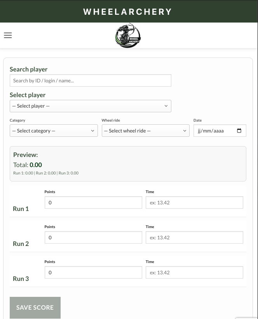The height and width of the screenshot is (319, 258).
Task: Select the Run 1 Time field
Action: (x=194, y=202)
